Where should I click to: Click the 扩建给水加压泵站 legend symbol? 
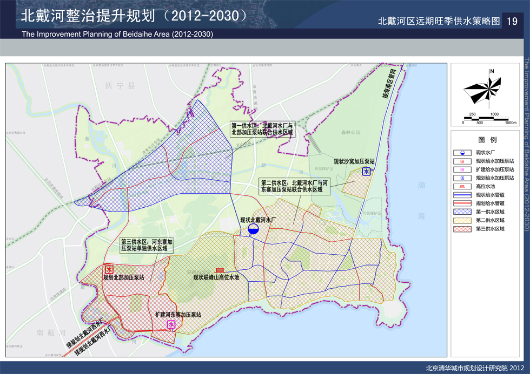pos(463,169)
